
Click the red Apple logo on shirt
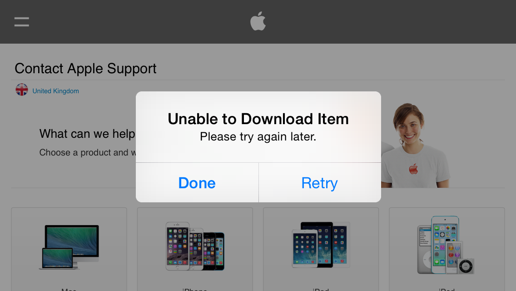click(x=413, y=169)
